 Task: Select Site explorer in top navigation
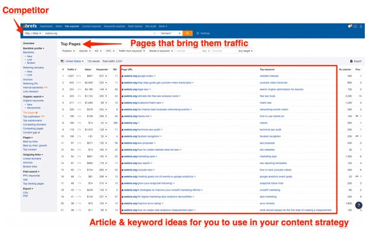click(x=72, y=26)
